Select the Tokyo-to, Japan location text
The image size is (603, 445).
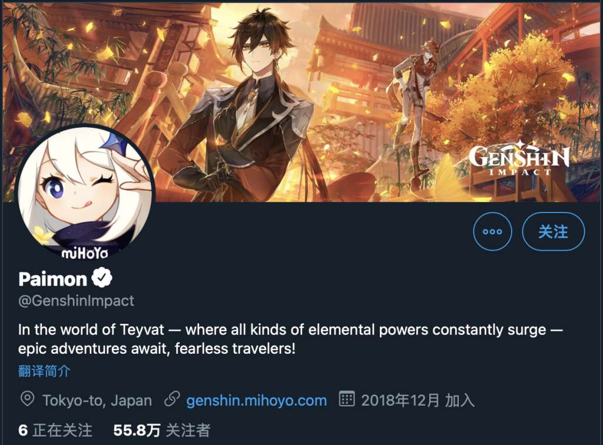(97, 400)
